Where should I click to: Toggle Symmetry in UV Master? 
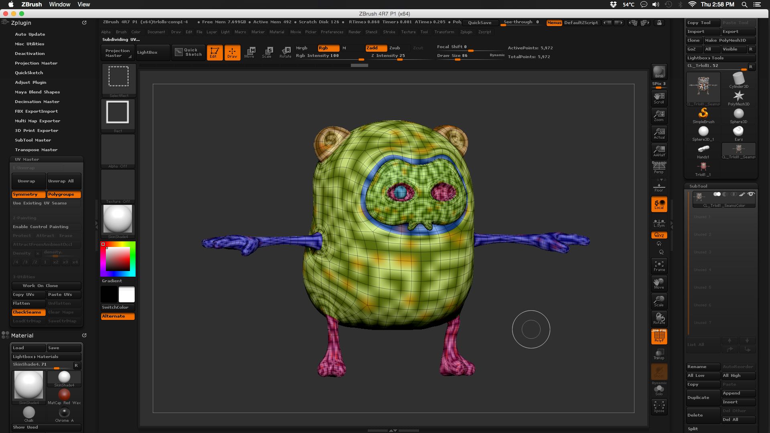28,194
